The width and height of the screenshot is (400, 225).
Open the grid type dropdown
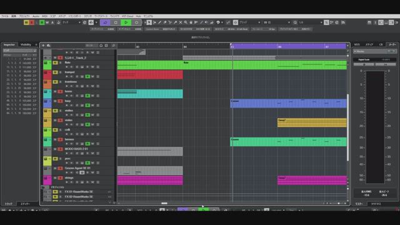pos(276,22)
